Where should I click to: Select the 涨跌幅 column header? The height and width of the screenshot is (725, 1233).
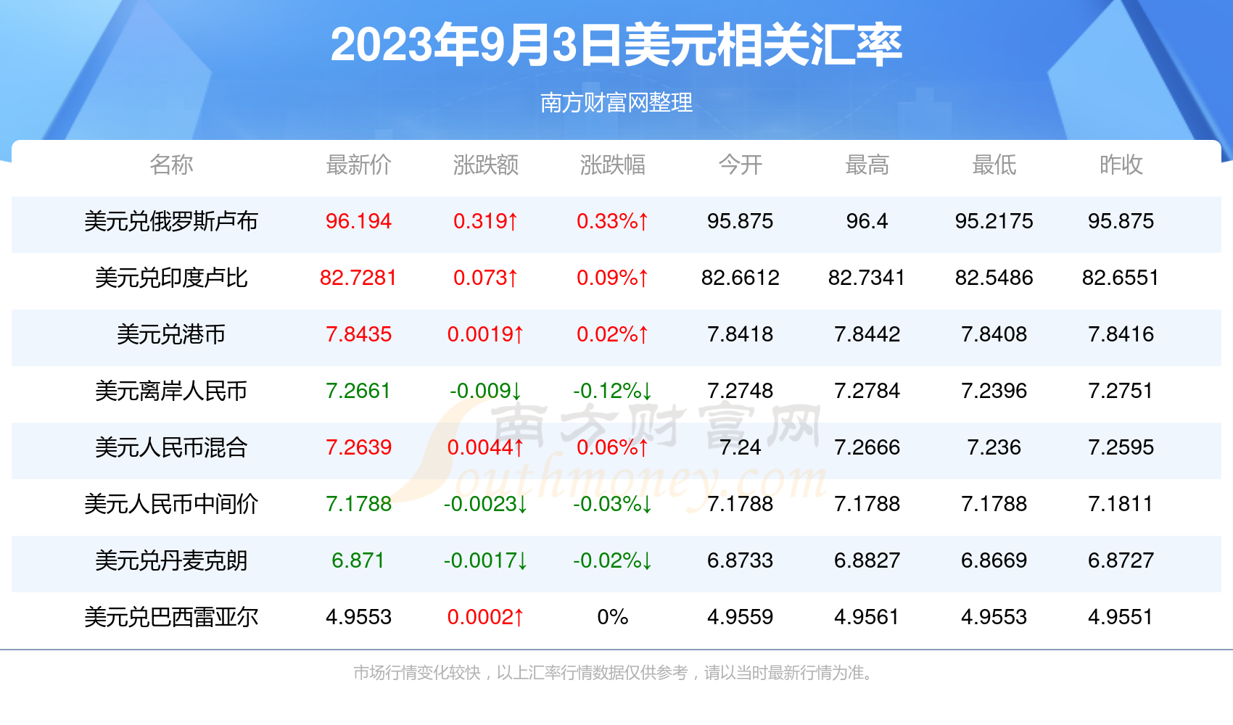(612, 165)
